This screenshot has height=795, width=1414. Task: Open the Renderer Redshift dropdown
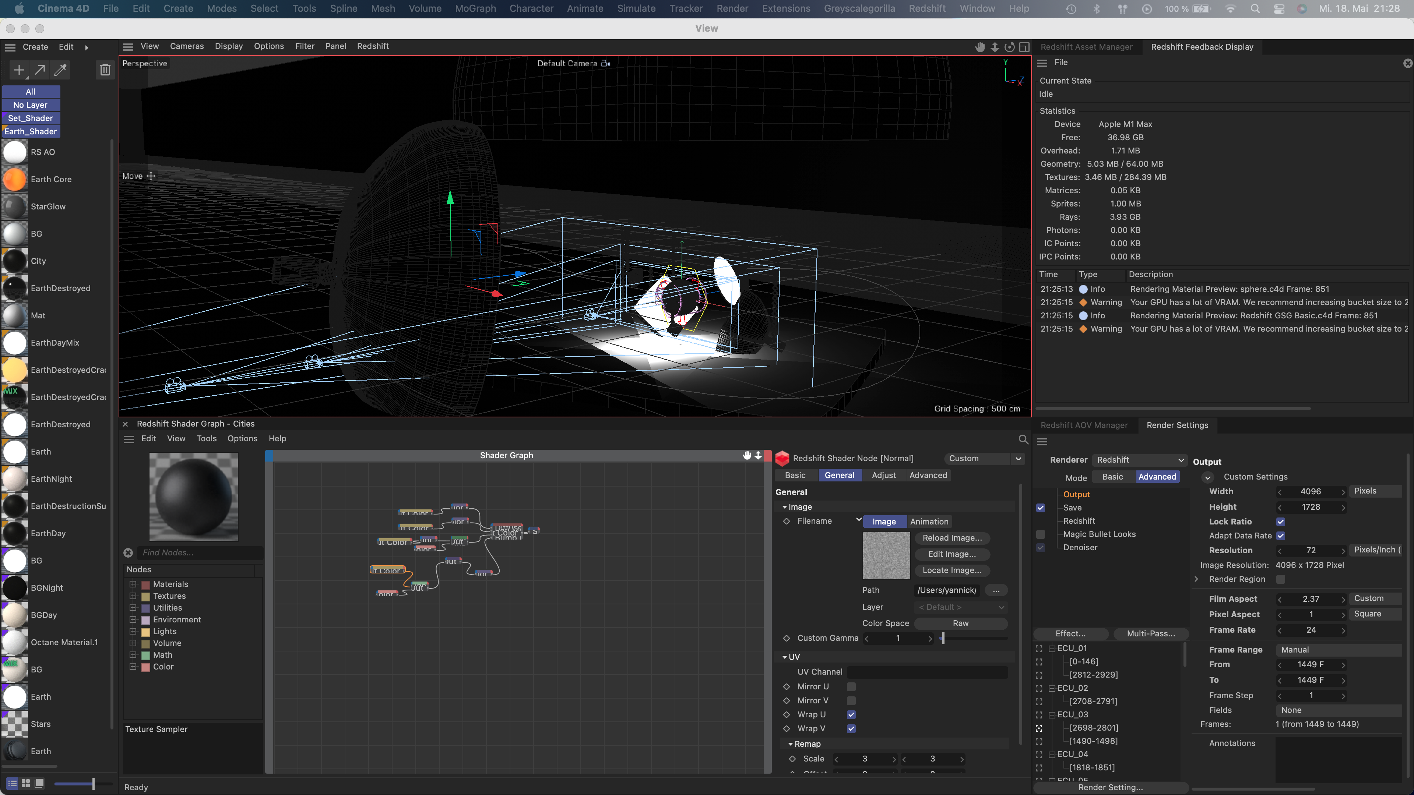(x=1140, y=460)
